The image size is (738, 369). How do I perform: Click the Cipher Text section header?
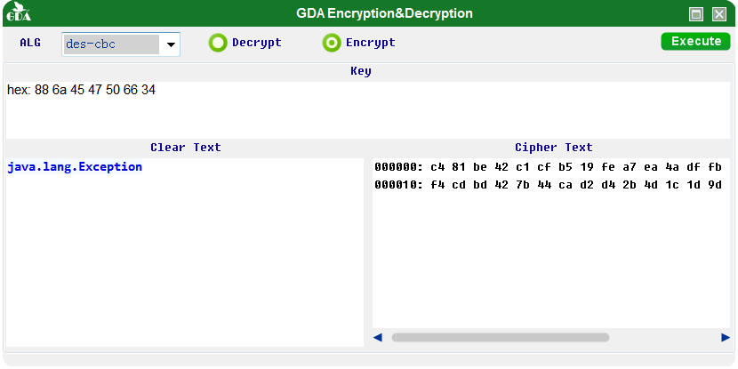[553, 148]
